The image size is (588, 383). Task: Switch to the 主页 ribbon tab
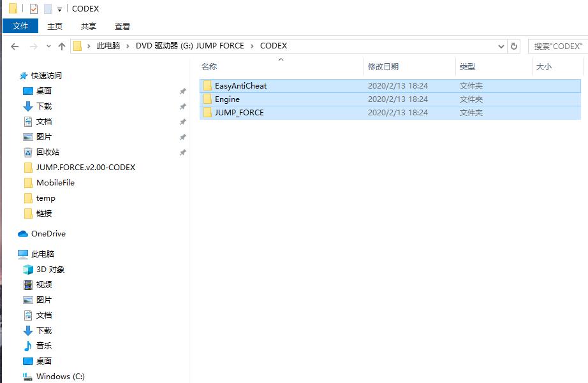[55, 26]
